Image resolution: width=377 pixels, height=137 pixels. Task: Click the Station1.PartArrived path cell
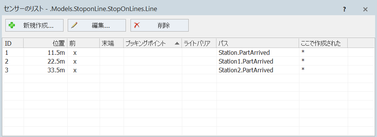coord(258,61)
